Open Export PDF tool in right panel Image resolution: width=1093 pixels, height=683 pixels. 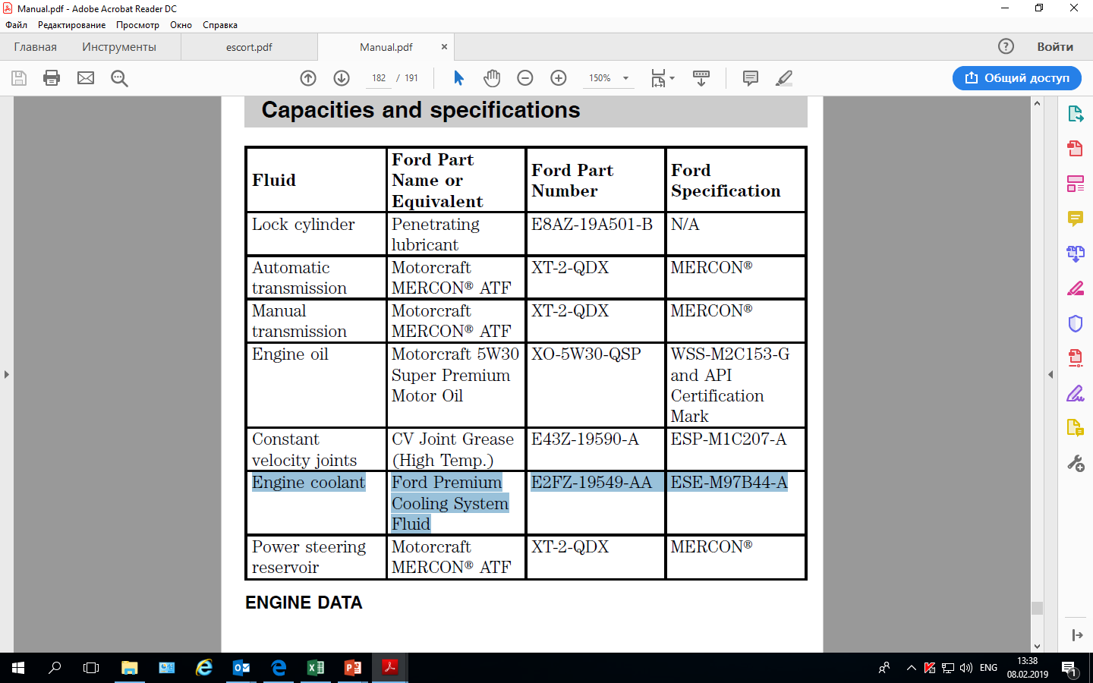(x=1076, y=114)
